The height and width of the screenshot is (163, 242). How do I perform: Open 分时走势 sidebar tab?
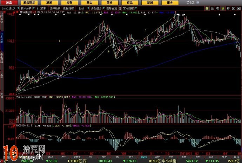pyautogui.click(x=1, y=18)
